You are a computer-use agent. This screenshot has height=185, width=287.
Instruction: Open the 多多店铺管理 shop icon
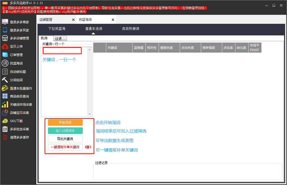click(x=5, y=38)
